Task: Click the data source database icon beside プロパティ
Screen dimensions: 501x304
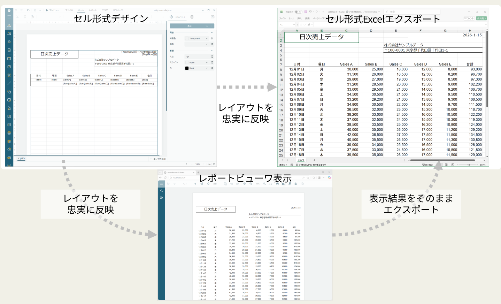Action: (x=192, y=17)
